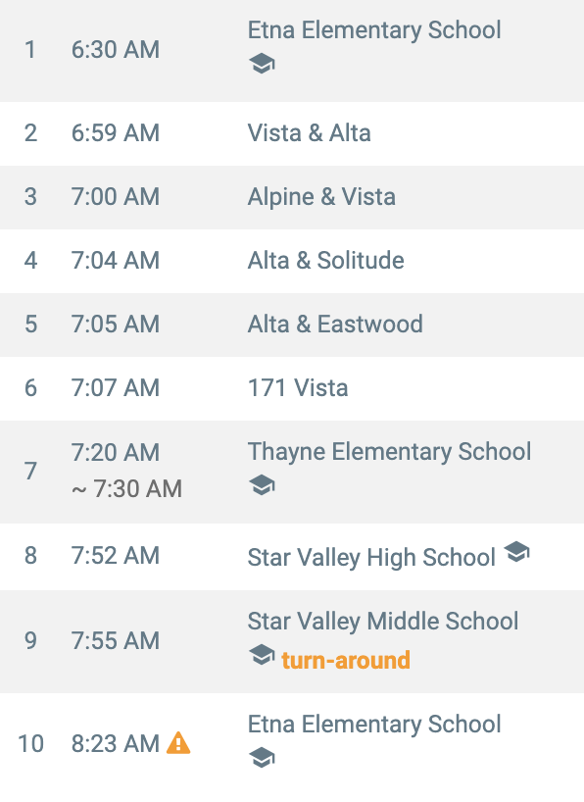Click orange warning triangle beside 8:23 AM

(x=178, y=743)
